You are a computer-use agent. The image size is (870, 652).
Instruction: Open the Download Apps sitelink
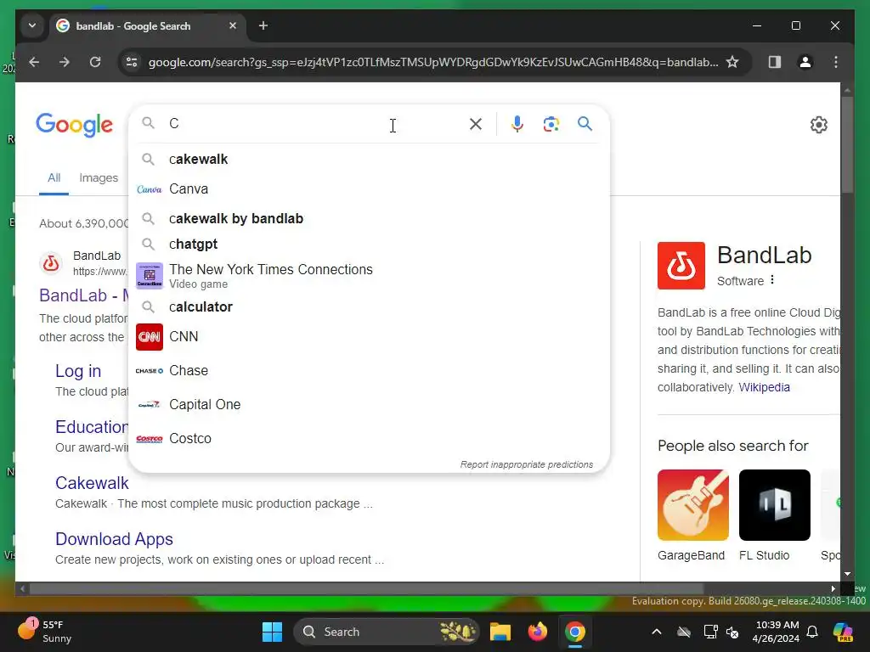pyautogui.click(x=115, y=539)
